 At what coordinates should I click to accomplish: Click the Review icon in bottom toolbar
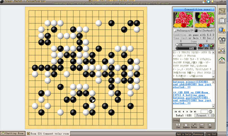coord(194,126)
